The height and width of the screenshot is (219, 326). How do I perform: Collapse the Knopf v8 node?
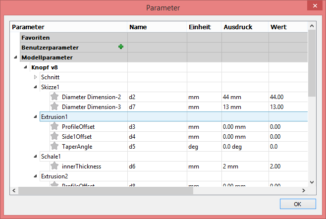pyautogui.click(x=26, y=67)
